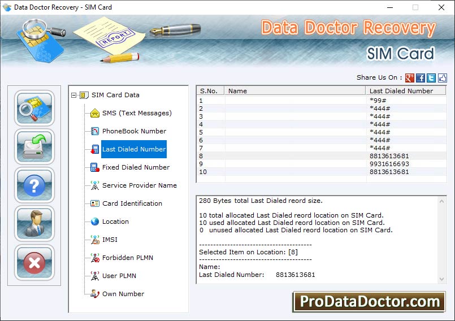Click the Search SIM card sidebar button
This screenshot has height=321, width=455.
coord(34,108)
